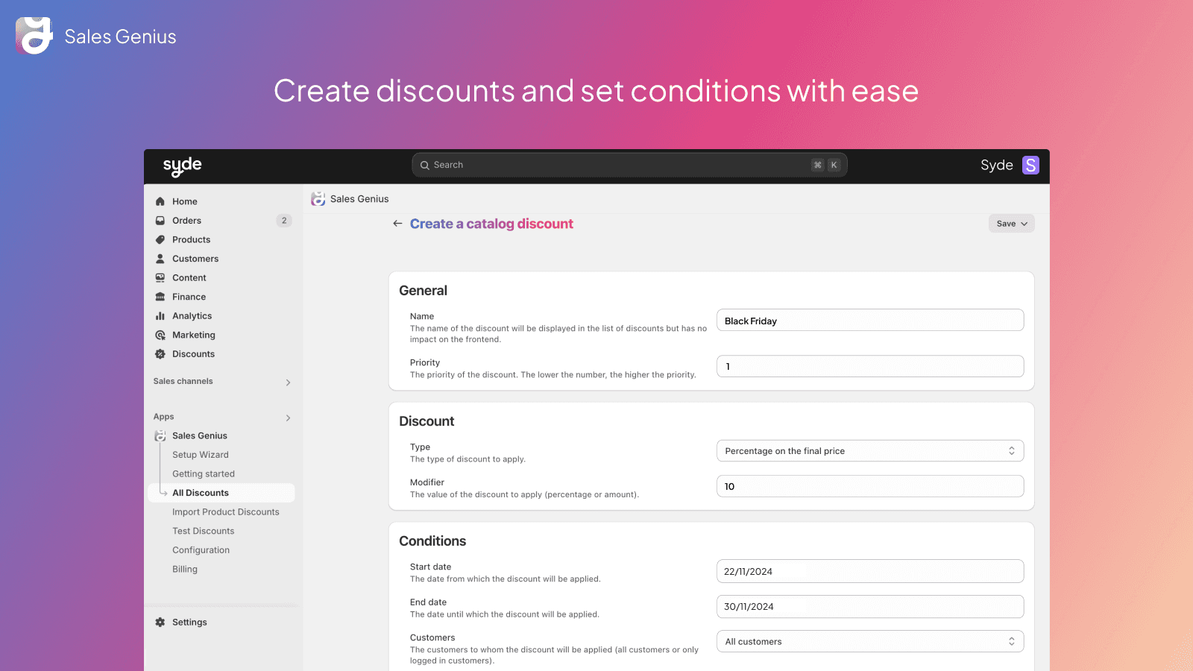This screenshot has width=1193, height=671.
Task: Open the Syde account avatar in the top bar
Action: point(1030,165)
